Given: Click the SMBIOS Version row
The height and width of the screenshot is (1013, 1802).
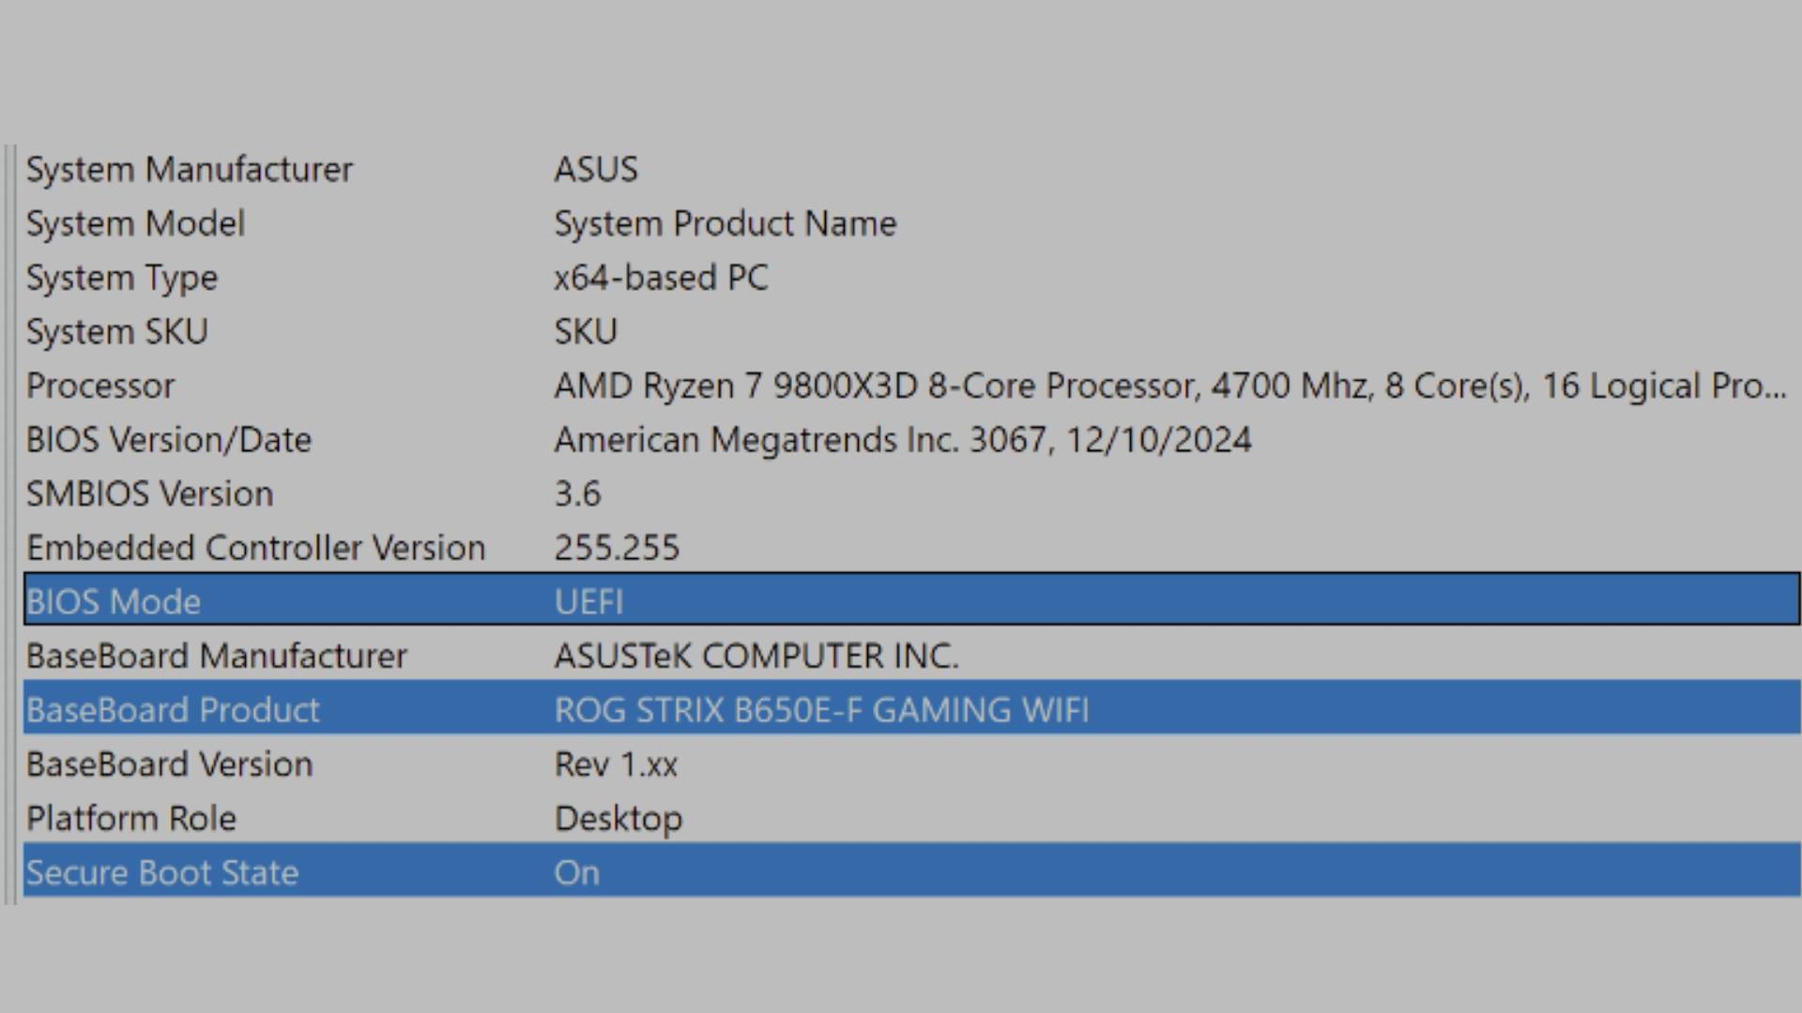Looking at the screenshot, I should coord(149,494).
